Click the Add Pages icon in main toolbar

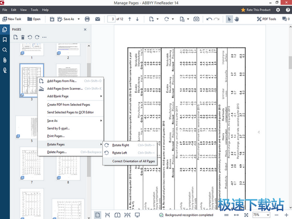point(151,19)
